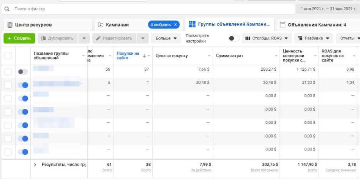Remove the '4 выбраны' selection filter
Viewport: 360px width, 179px height.
(175, 25)
